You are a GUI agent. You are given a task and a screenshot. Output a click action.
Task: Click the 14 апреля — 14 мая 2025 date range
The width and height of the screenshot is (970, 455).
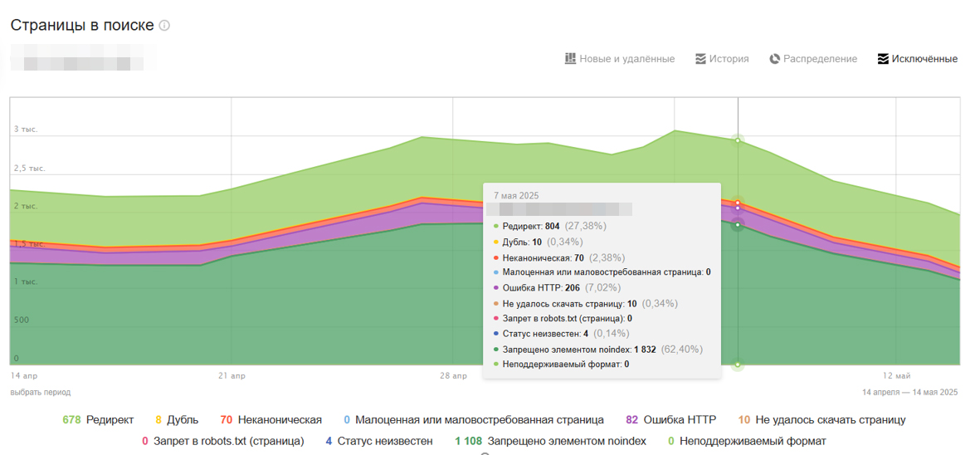[x=909, y=392]
